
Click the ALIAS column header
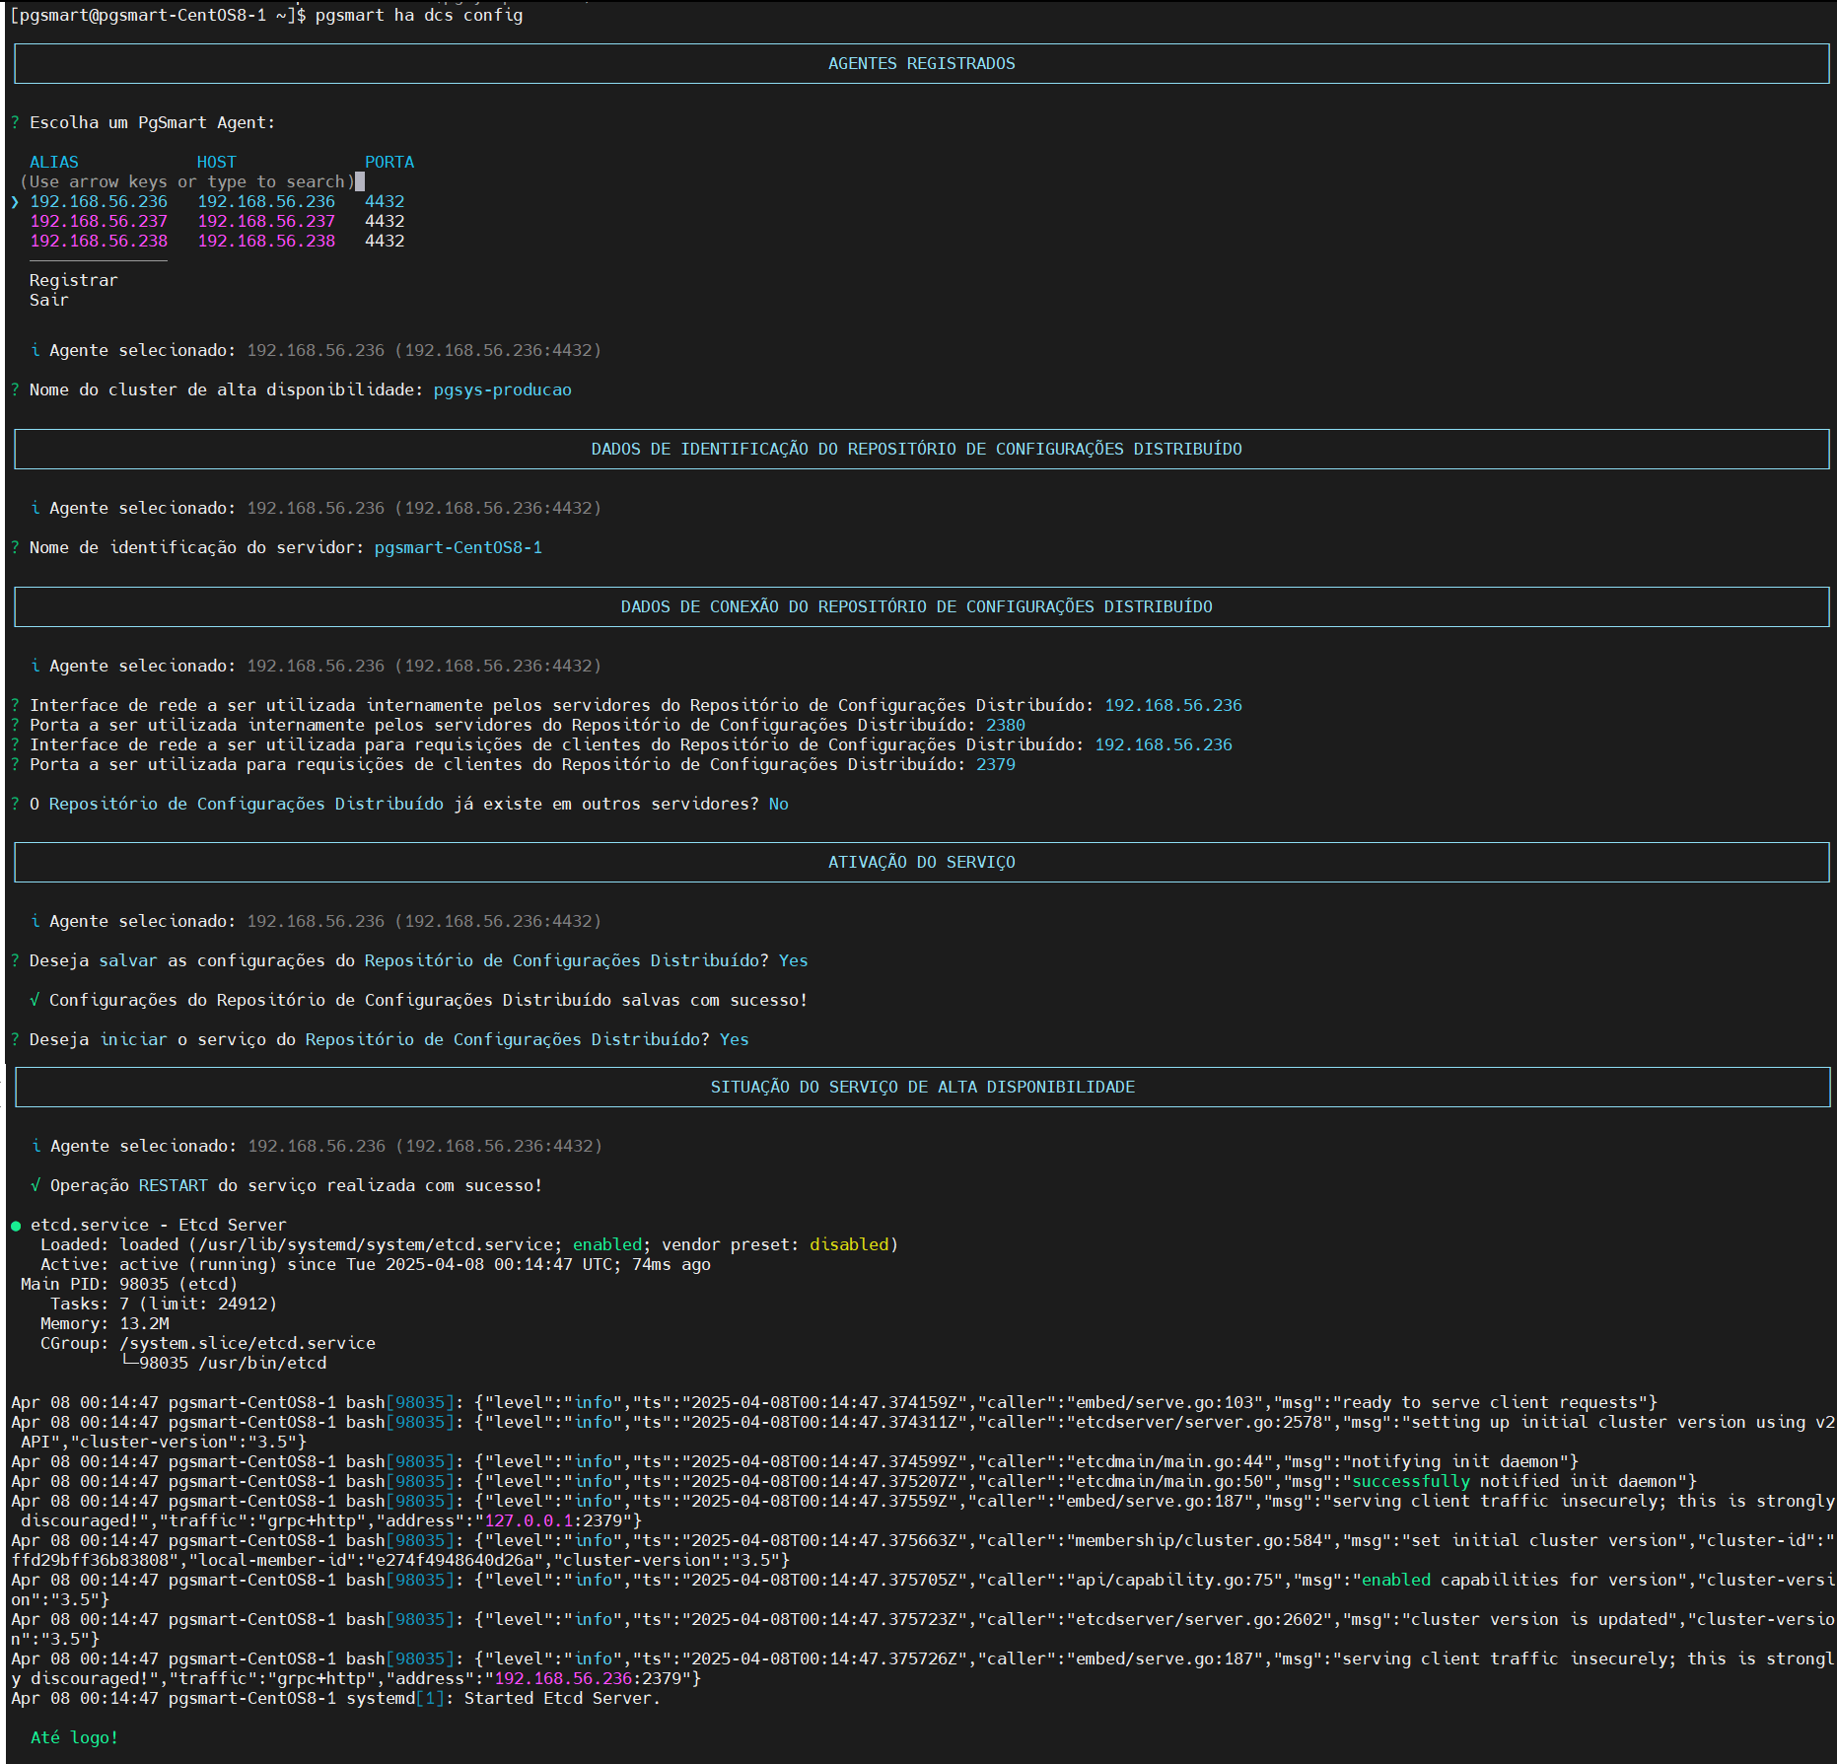[54, 162]
